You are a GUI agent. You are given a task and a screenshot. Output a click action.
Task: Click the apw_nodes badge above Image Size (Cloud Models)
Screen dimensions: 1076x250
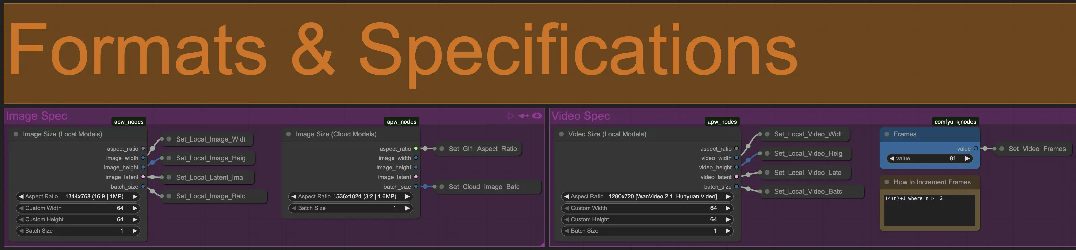401,122
